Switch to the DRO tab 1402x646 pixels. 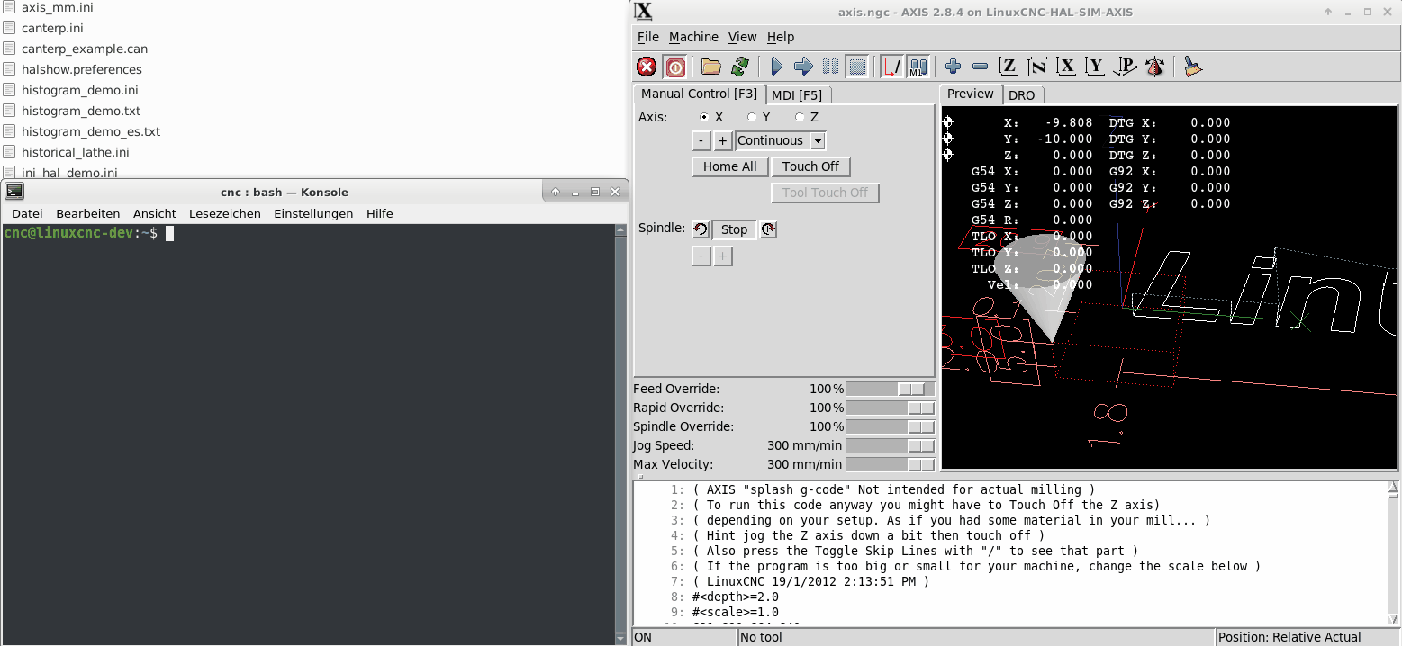[1022, 94]
